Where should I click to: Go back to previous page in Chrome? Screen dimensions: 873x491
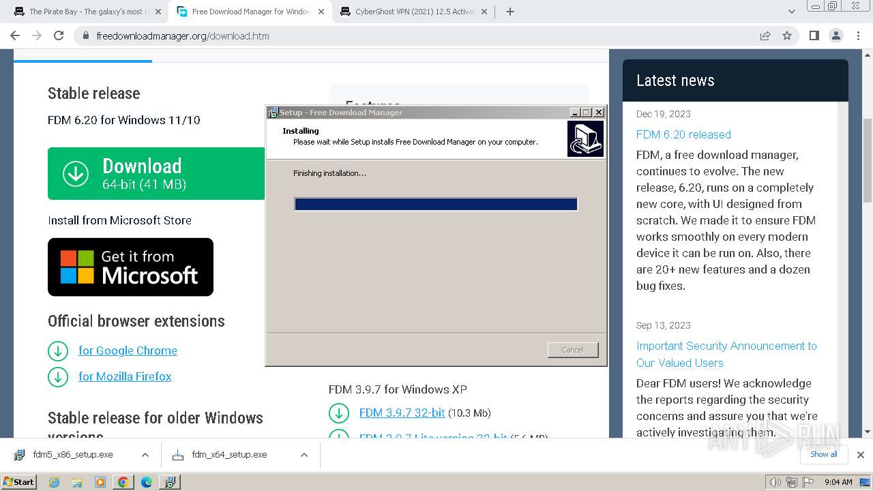click(x=15, y=35)
